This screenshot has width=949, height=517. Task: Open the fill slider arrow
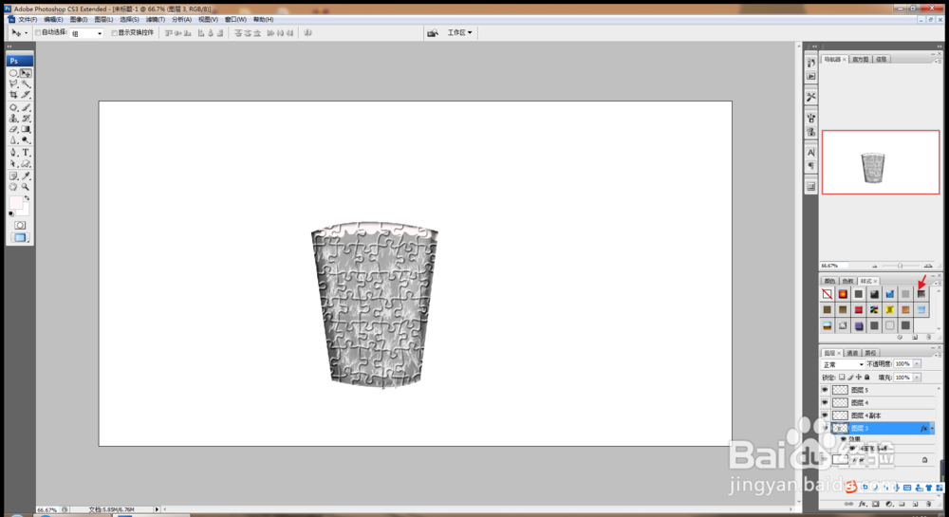918,378
